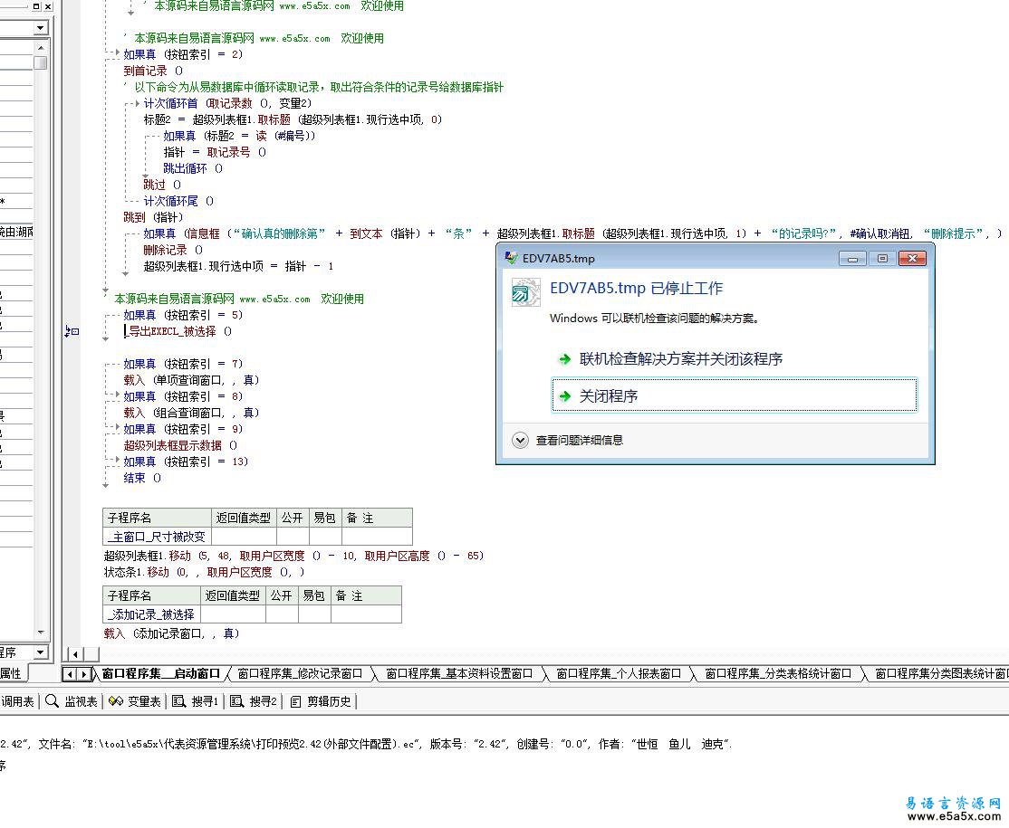1009x828 pixels.
Task: Open the dropdown at bottom of left panel
Action: click(x=41, y=652)
